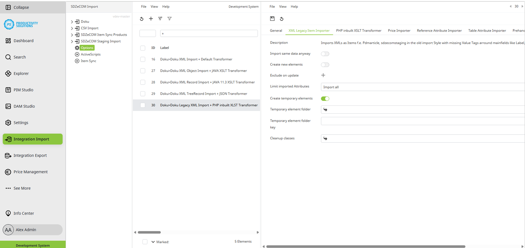Reload the record using the right panel refresh icon
525x248 pixels.
pyautogui.click(x=281, y=19)
